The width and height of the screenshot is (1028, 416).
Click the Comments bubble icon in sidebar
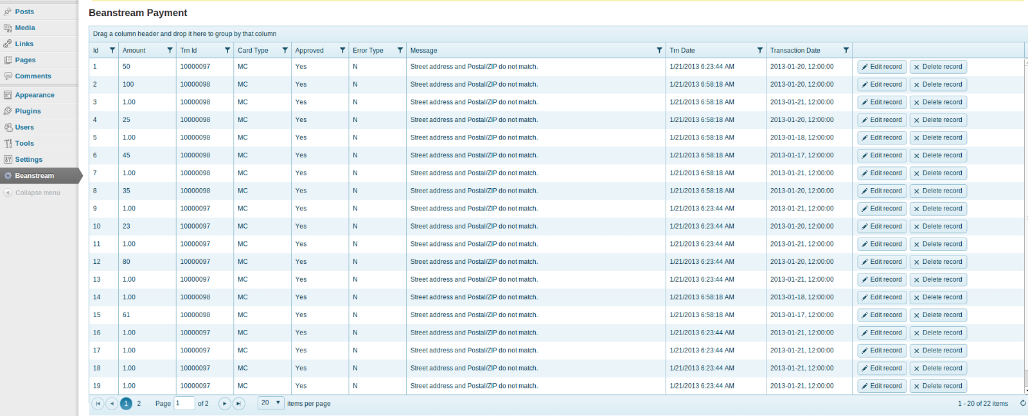(x=8, y=76)
